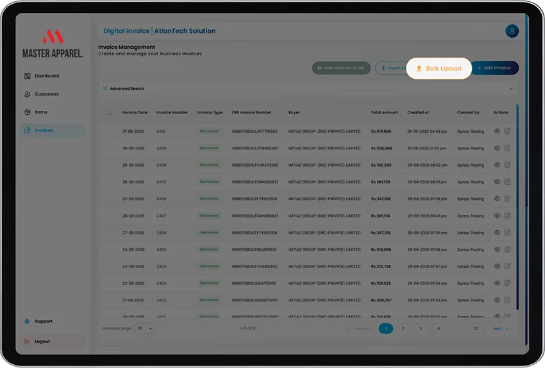View invoice 2403 with eye icon
Screen dimensions: 545x368
(x=497, y=283)
